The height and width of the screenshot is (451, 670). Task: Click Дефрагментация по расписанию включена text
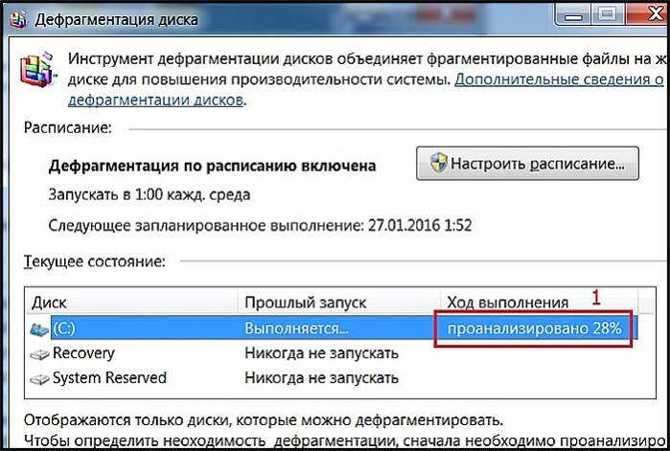[213, 166]
